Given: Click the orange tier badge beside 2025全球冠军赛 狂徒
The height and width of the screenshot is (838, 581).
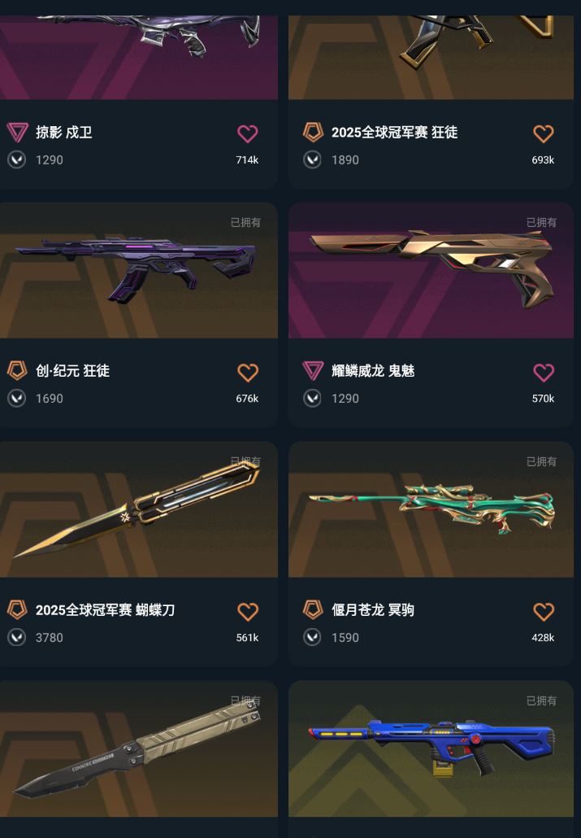Looking at the screenshot, I should click(x=313, y=132).
